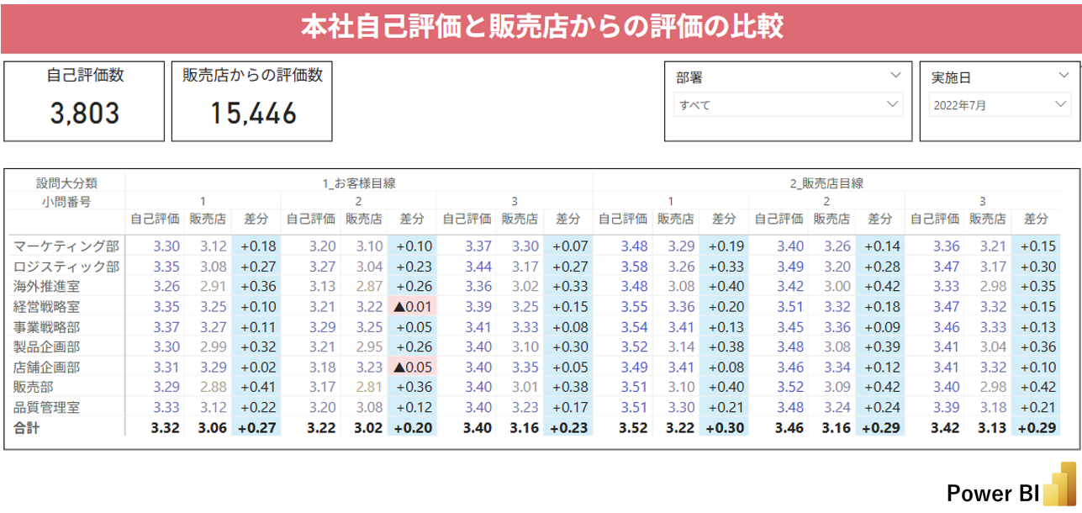Select the ロジスティック部 row header
This screenshot has height=513, width=1082.
click(x=66, y=267)
